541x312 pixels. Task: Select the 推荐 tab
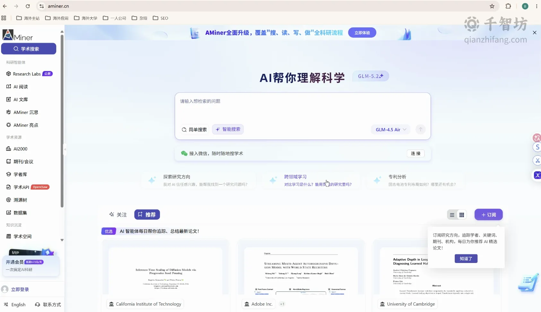[147, 215]
